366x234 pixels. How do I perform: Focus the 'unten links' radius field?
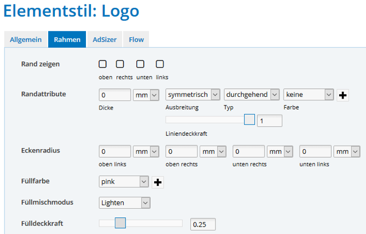click(316, 151)
